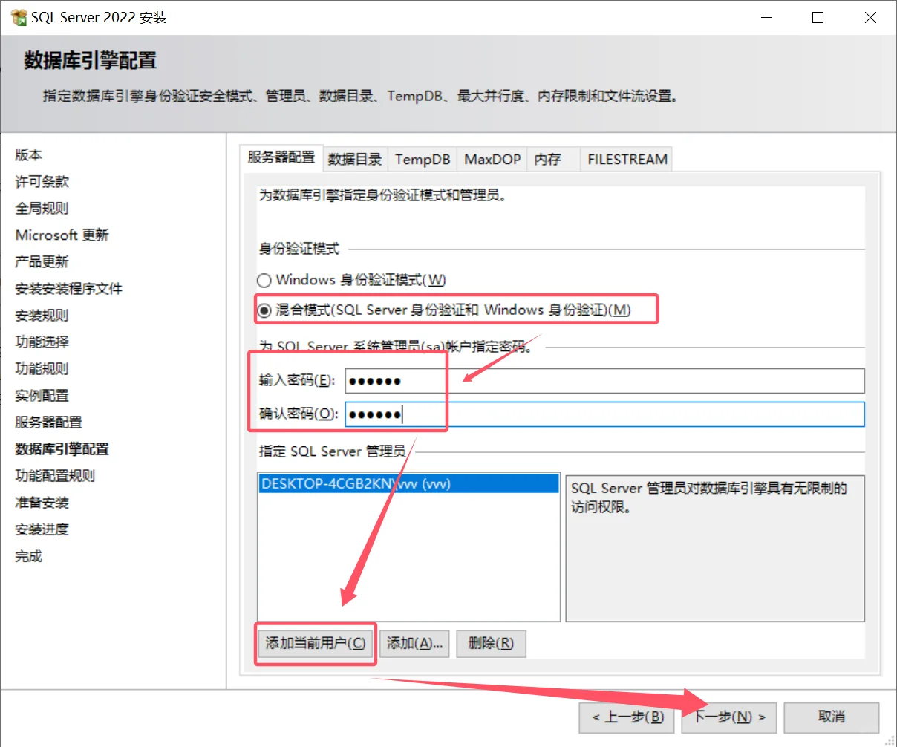Open the TempDB configuration tab
This screenshot has height=747, width=897.
coord(422,159)
